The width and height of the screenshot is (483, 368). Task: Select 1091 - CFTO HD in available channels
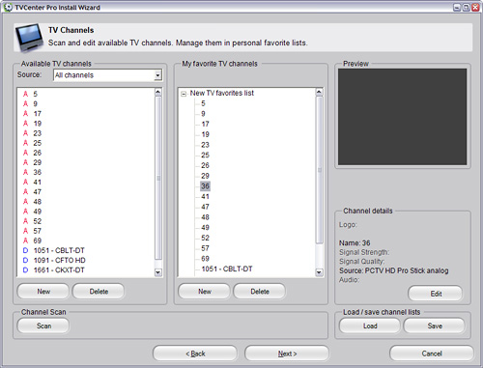[60, 260]
